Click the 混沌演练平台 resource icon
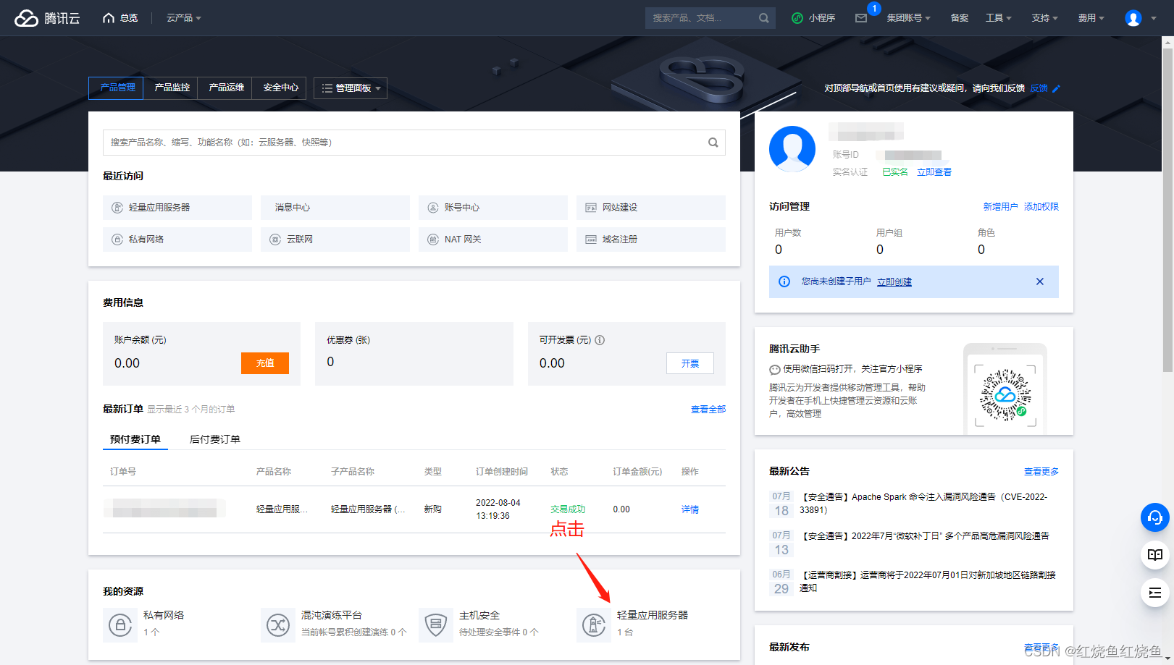 point(278,624)
